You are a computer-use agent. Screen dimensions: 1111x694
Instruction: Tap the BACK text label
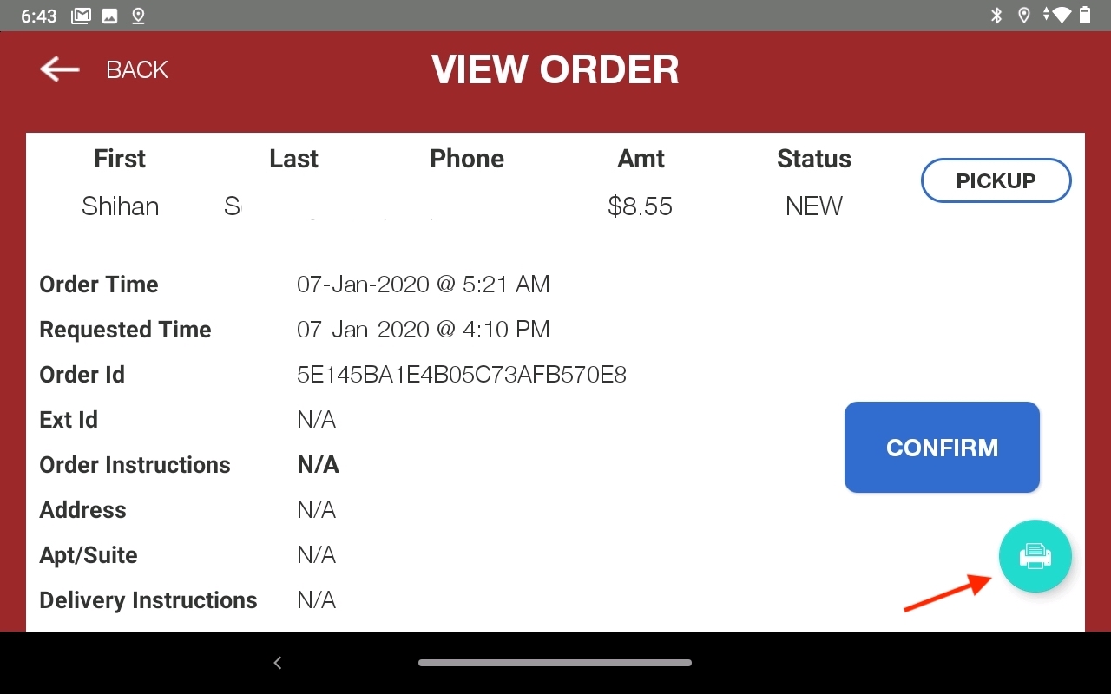[x=137, y=69]
